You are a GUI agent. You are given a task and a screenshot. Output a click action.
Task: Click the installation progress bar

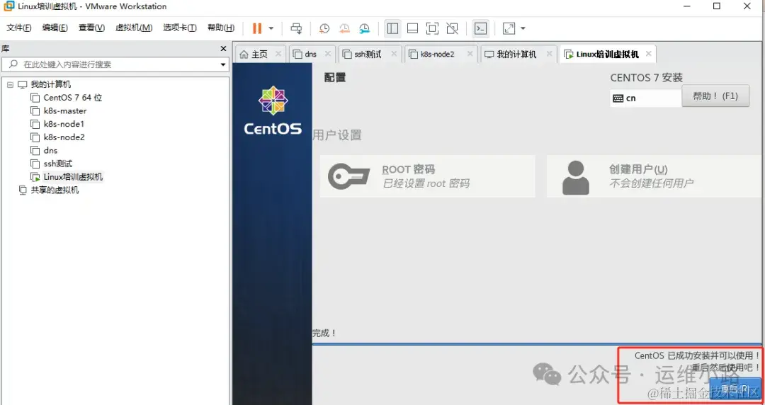pyautogui.click(x=538, y=345)
